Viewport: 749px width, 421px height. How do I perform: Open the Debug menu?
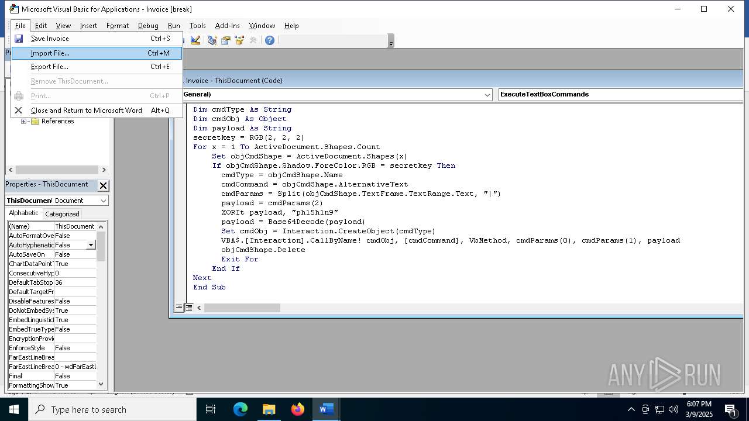(148, 26)
